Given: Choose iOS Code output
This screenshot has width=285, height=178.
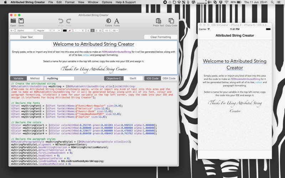Looking at the screenshot, I should (x=152, y=78).
